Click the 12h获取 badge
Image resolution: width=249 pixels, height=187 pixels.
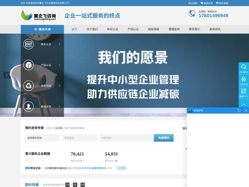121,168
